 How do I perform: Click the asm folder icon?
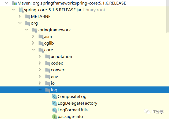[x=41, y=37]
